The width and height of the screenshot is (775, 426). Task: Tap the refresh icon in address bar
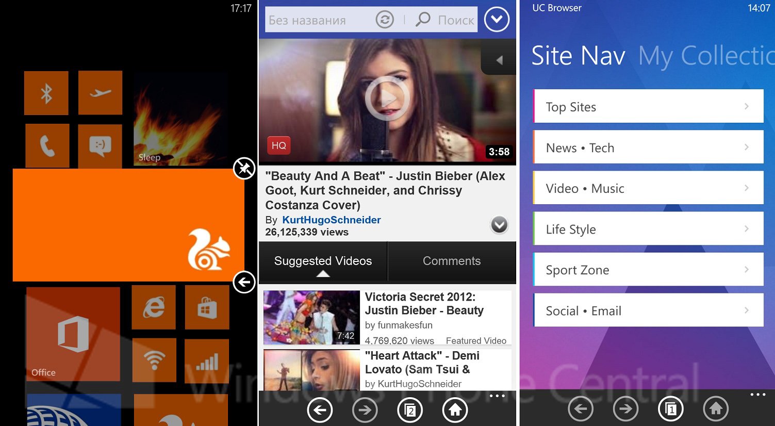tap(385, 20)
